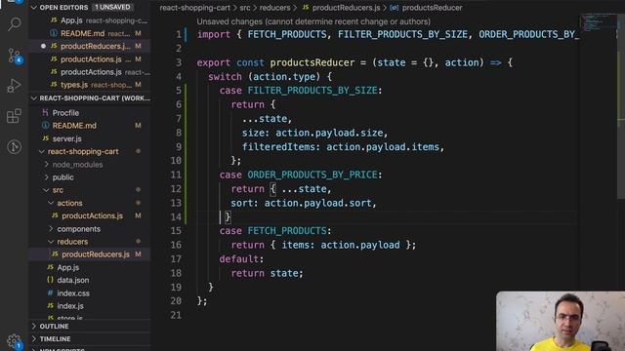The image size is (625, 351).
Task: Collapse the REACT-SHOPPING-CART workspace section
Action: 34,97
